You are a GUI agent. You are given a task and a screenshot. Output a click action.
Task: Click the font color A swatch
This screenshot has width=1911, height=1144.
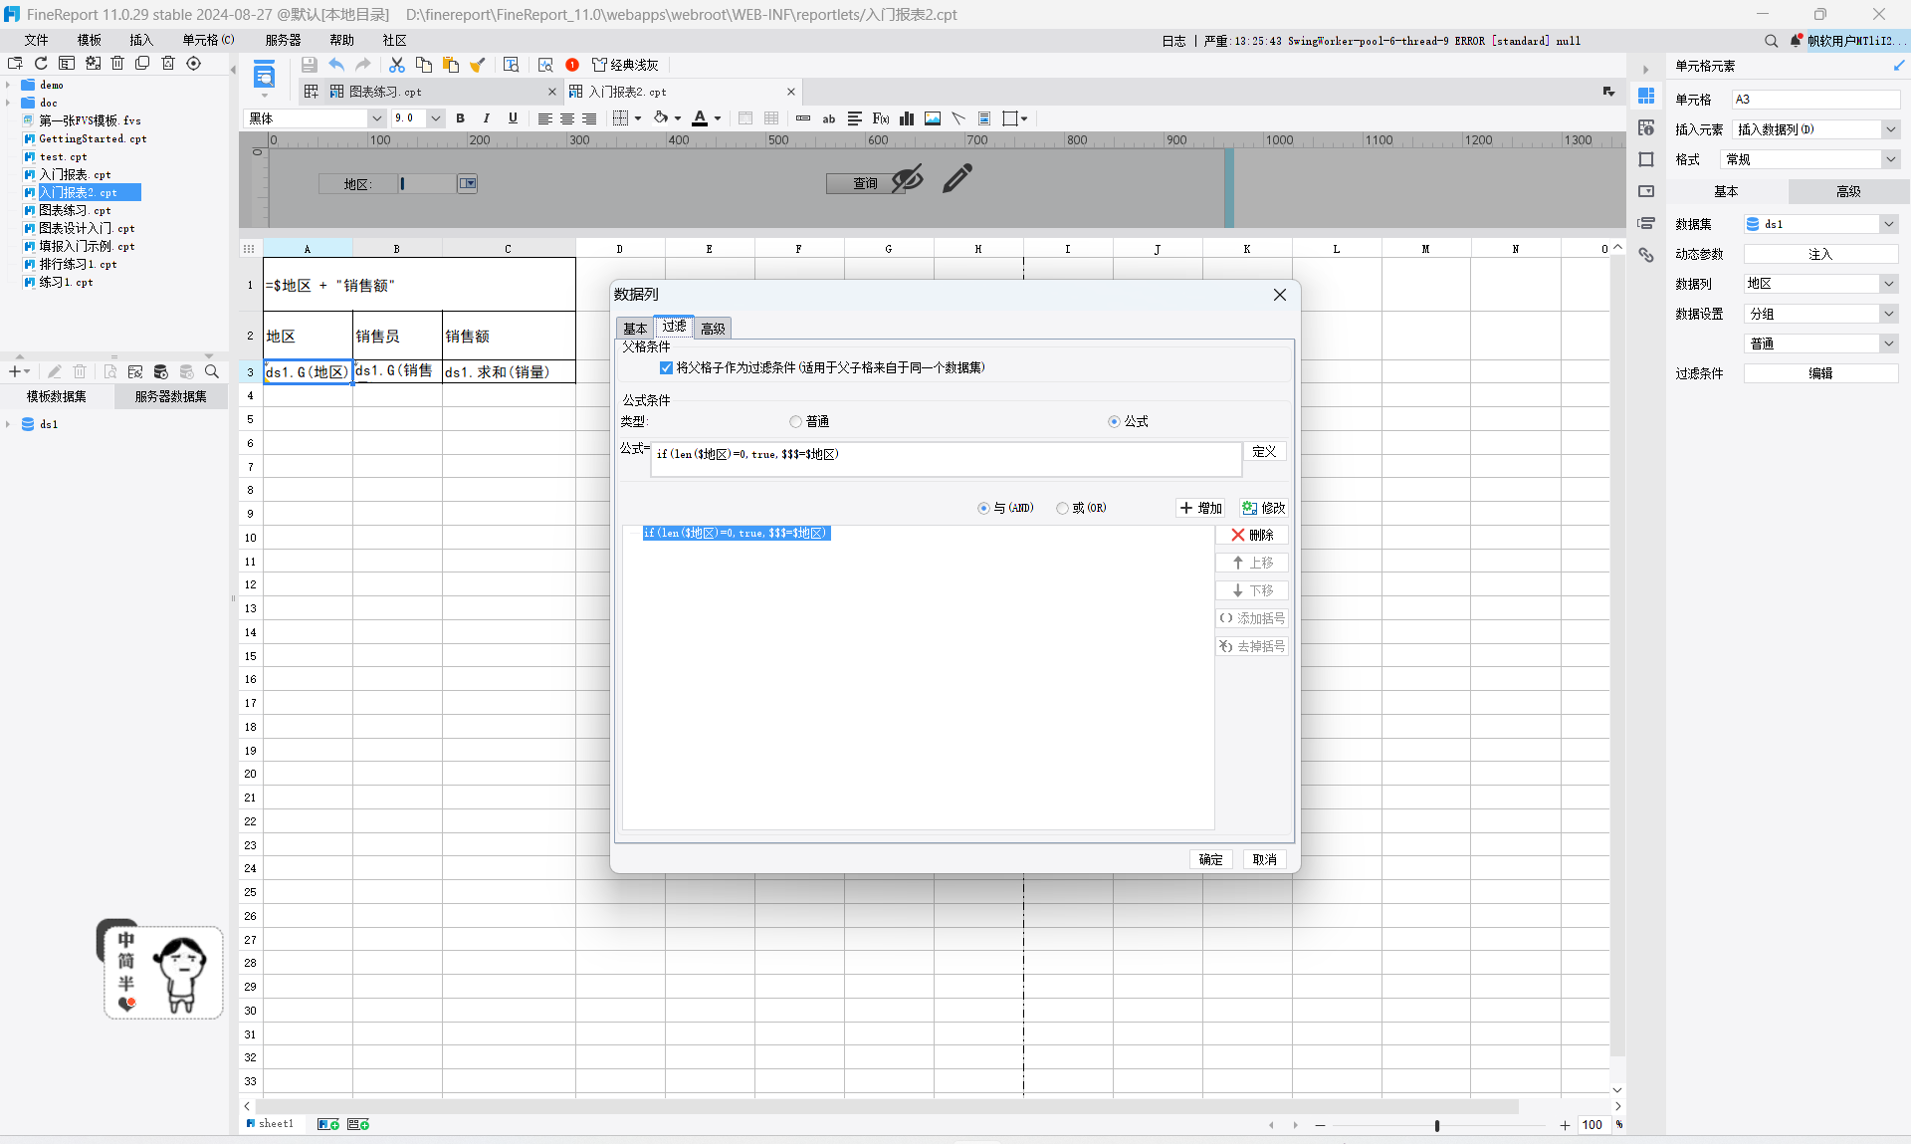[700, 118]
